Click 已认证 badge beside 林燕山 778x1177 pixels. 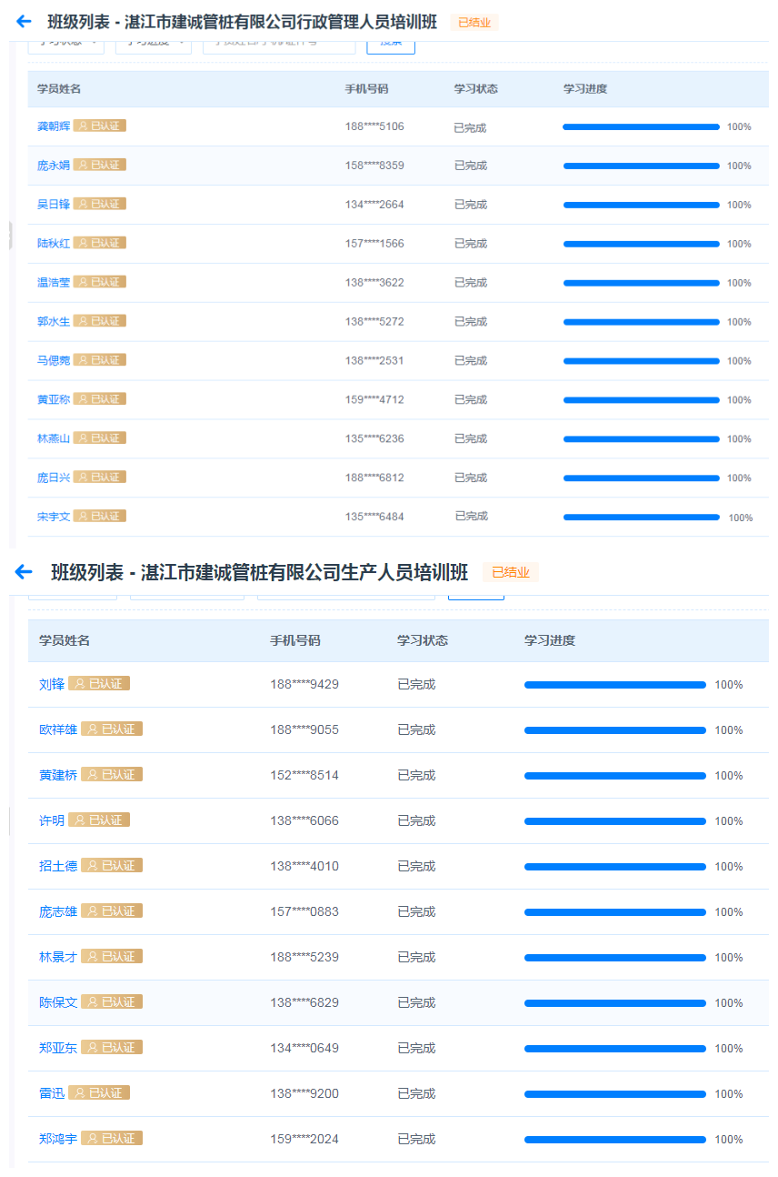(99, 438)
